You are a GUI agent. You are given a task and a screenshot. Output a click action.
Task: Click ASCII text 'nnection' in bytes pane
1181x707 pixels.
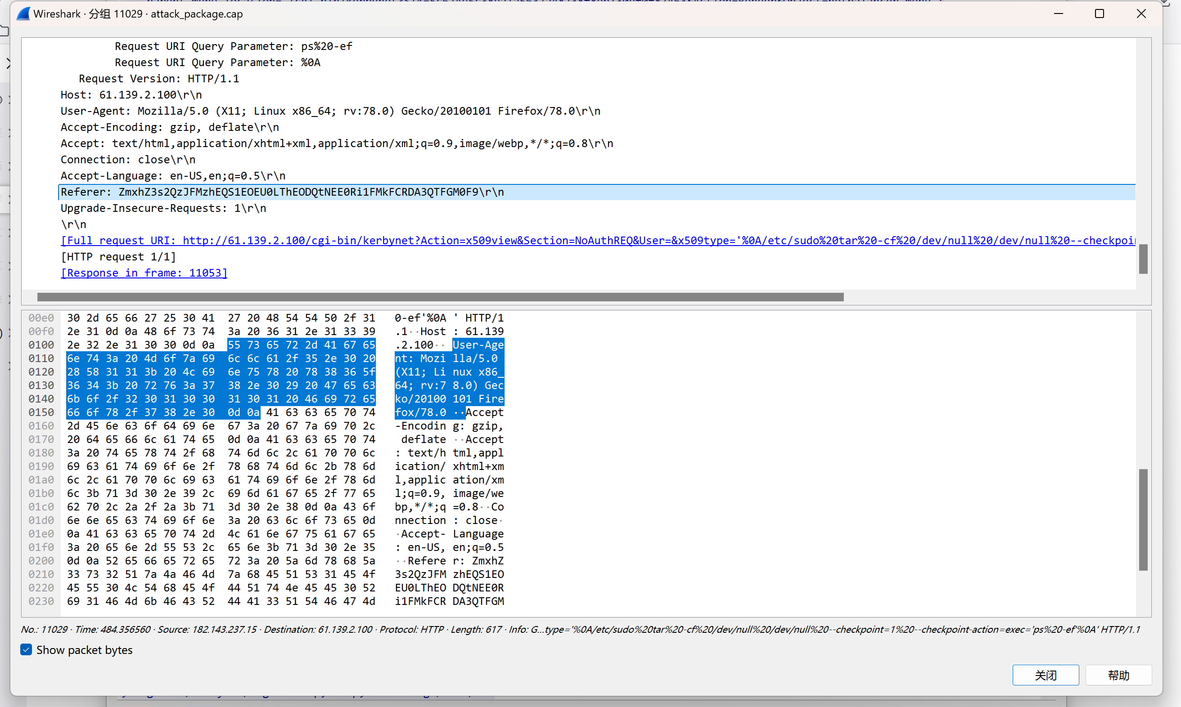tap(420, 520)
